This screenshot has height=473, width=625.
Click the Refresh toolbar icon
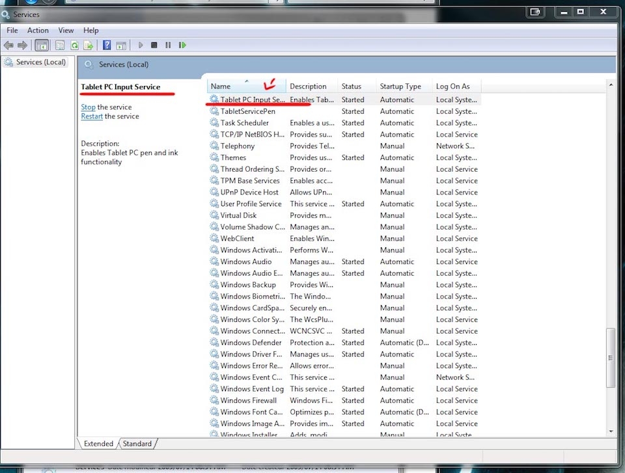[74, 46]
